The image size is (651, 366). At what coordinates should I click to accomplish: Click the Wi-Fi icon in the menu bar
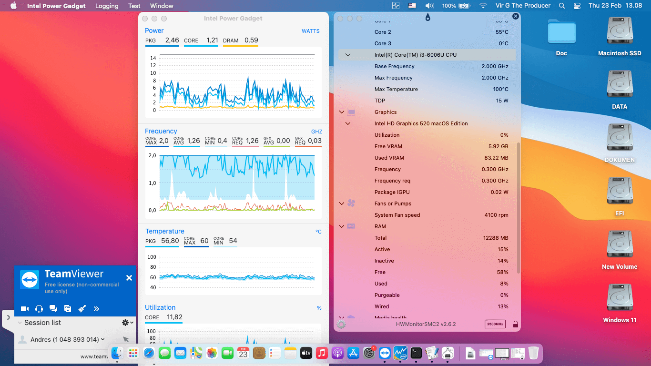pos(483,6)
